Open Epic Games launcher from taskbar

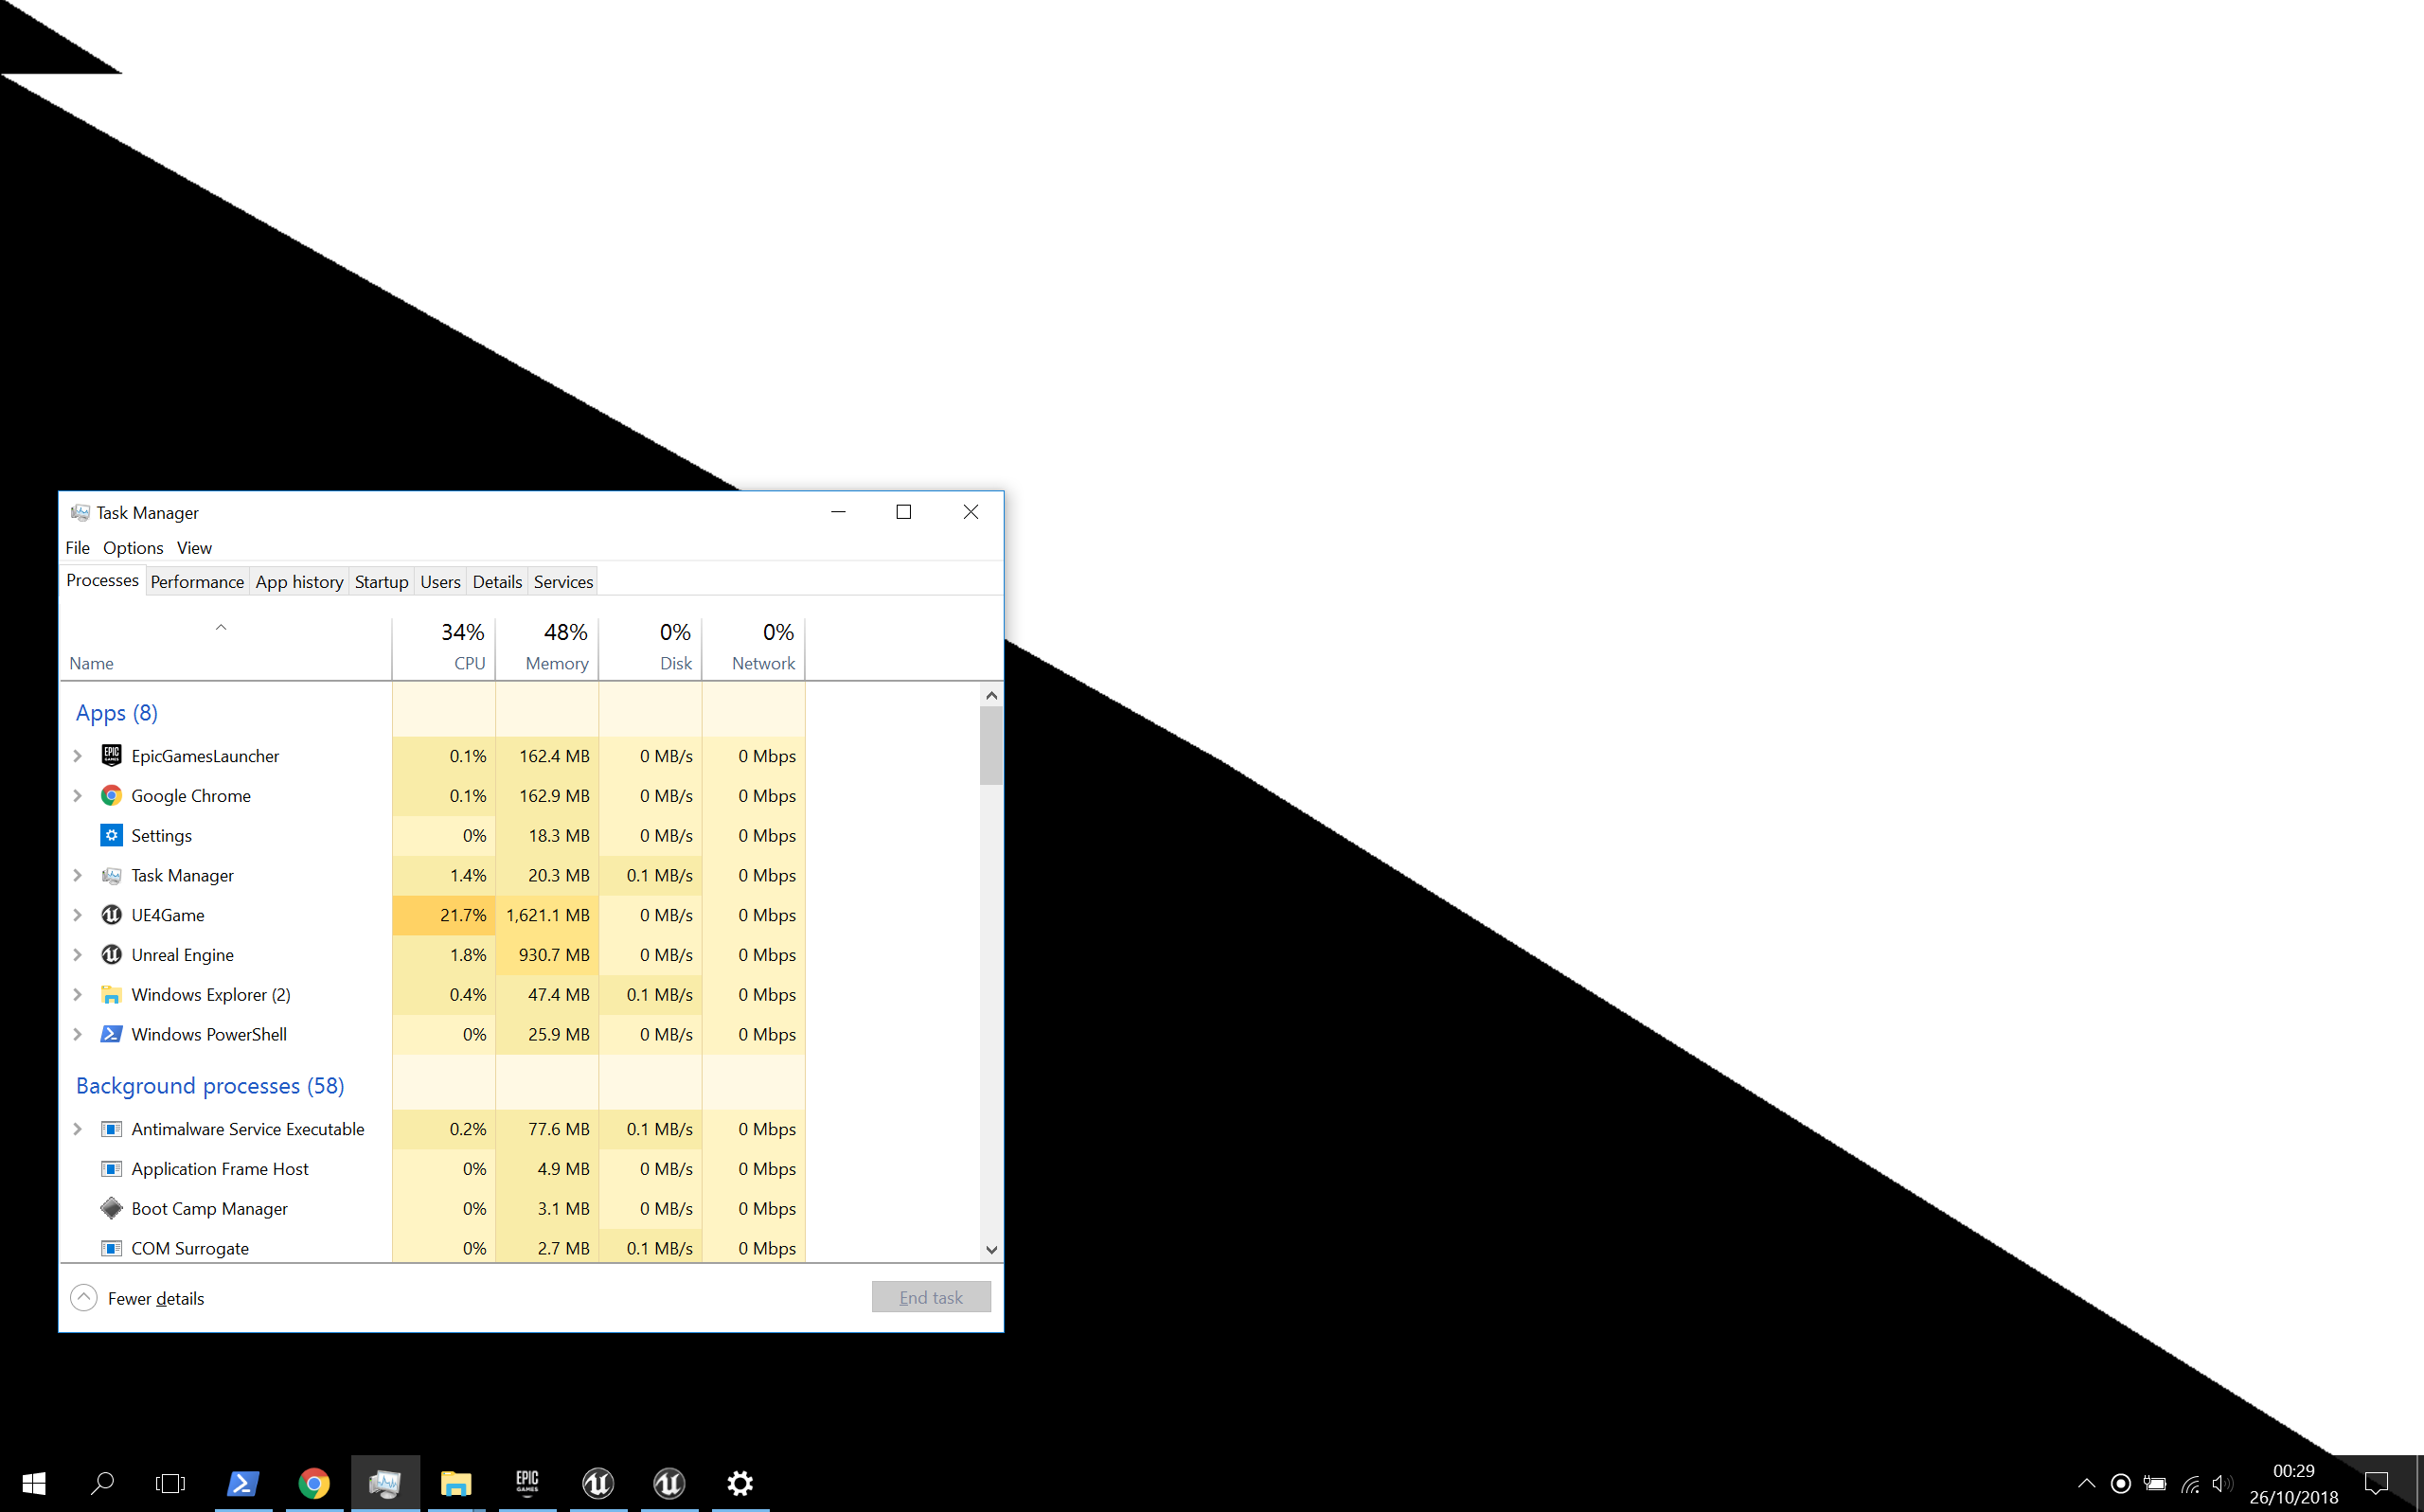(x=527, y=1482)
